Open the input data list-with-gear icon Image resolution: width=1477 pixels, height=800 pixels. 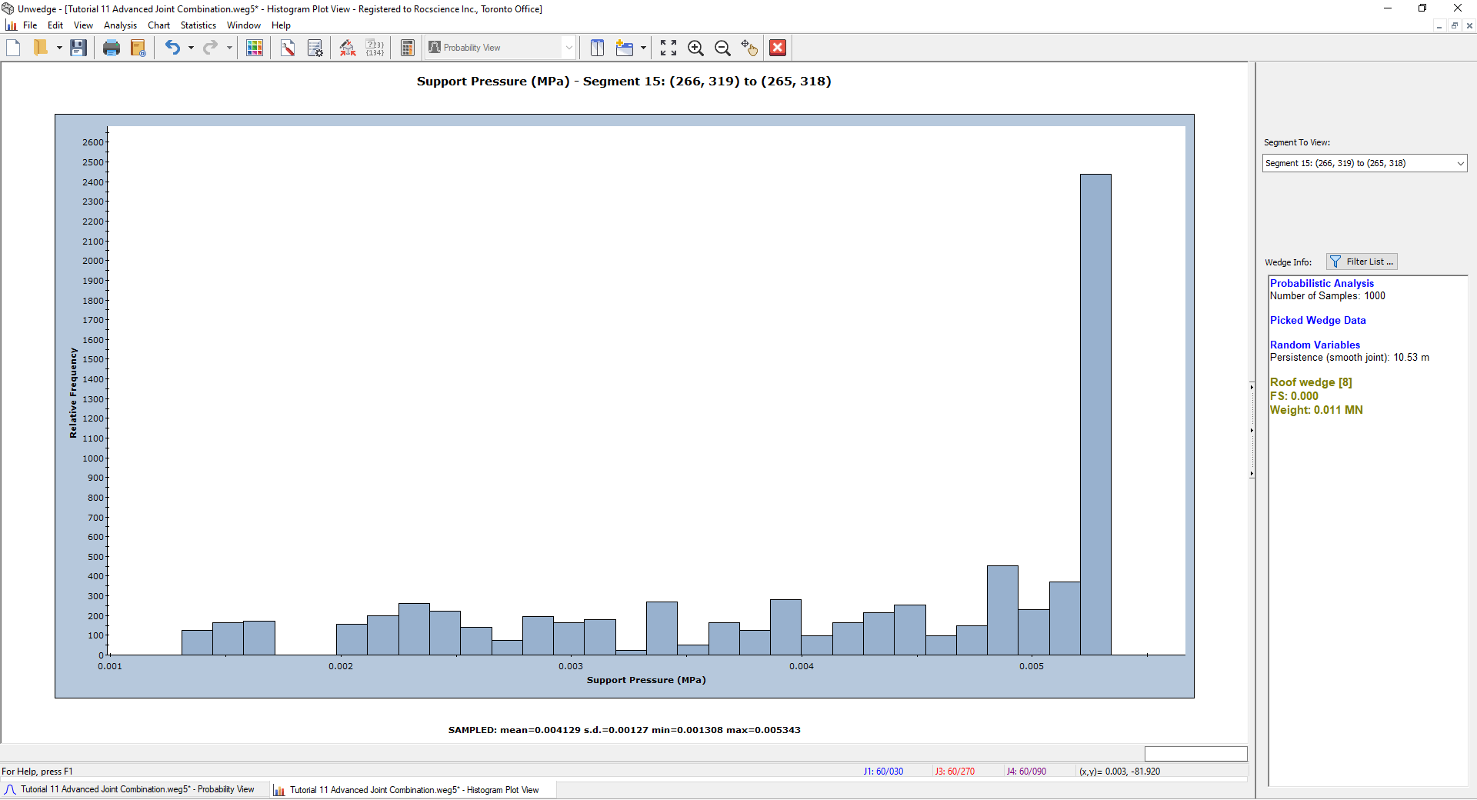[x=315, y=48]
